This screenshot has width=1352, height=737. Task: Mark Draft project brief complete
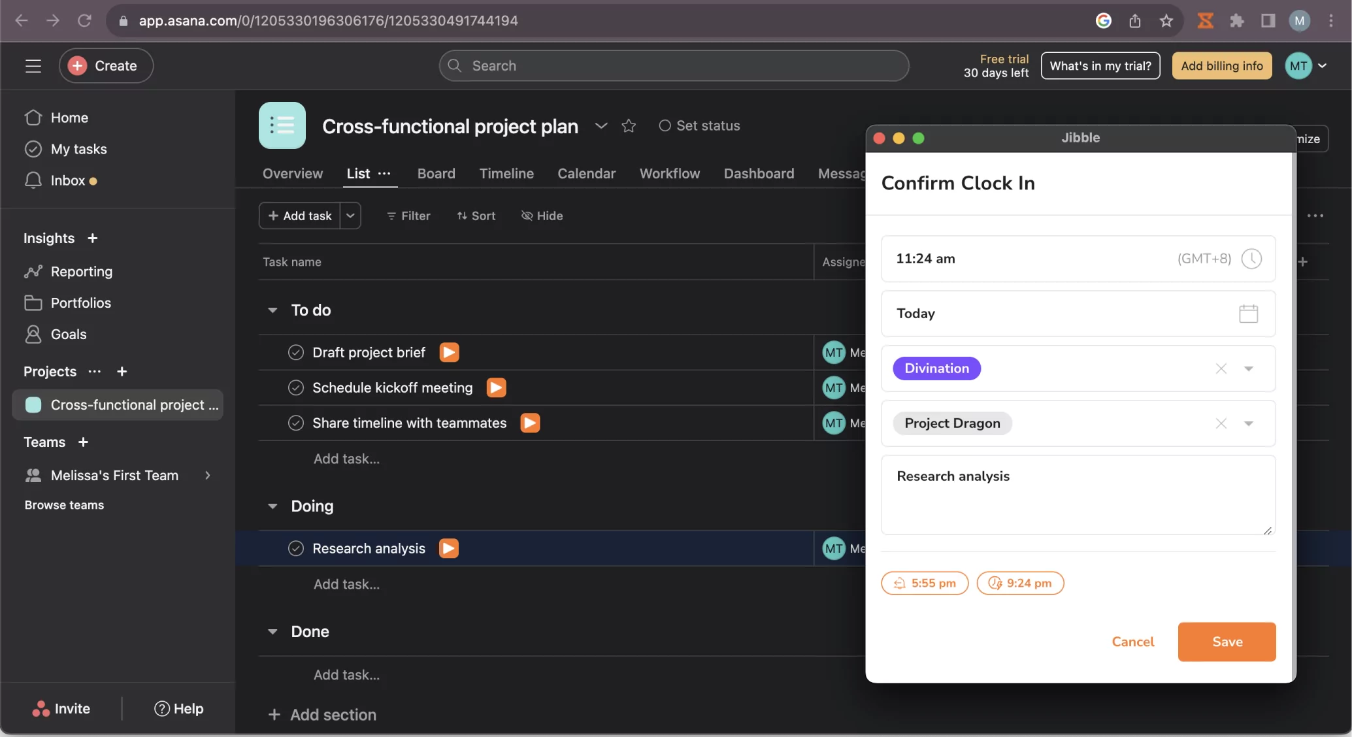coord(296,352)
